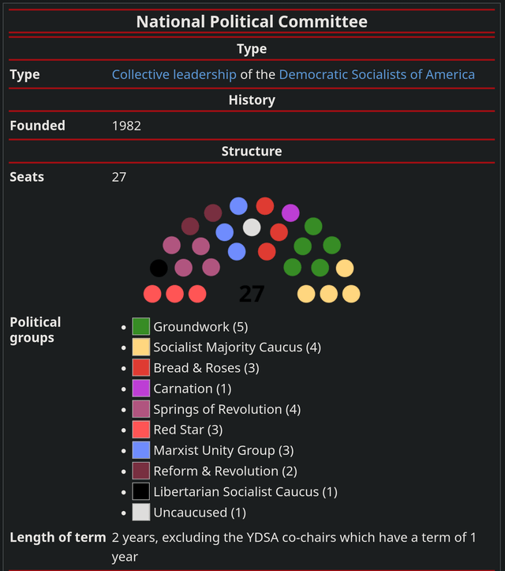Open the Collective leadership link
The width and height of the screenshot is (505, 571).
(x=174, y=74)
